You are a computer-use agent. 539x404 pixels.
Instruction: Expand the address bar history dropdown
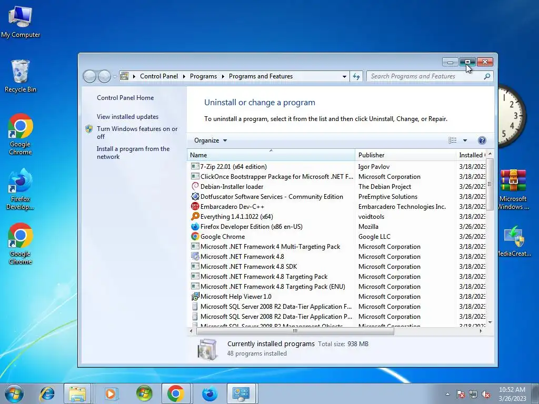click(x=344, y=77)
